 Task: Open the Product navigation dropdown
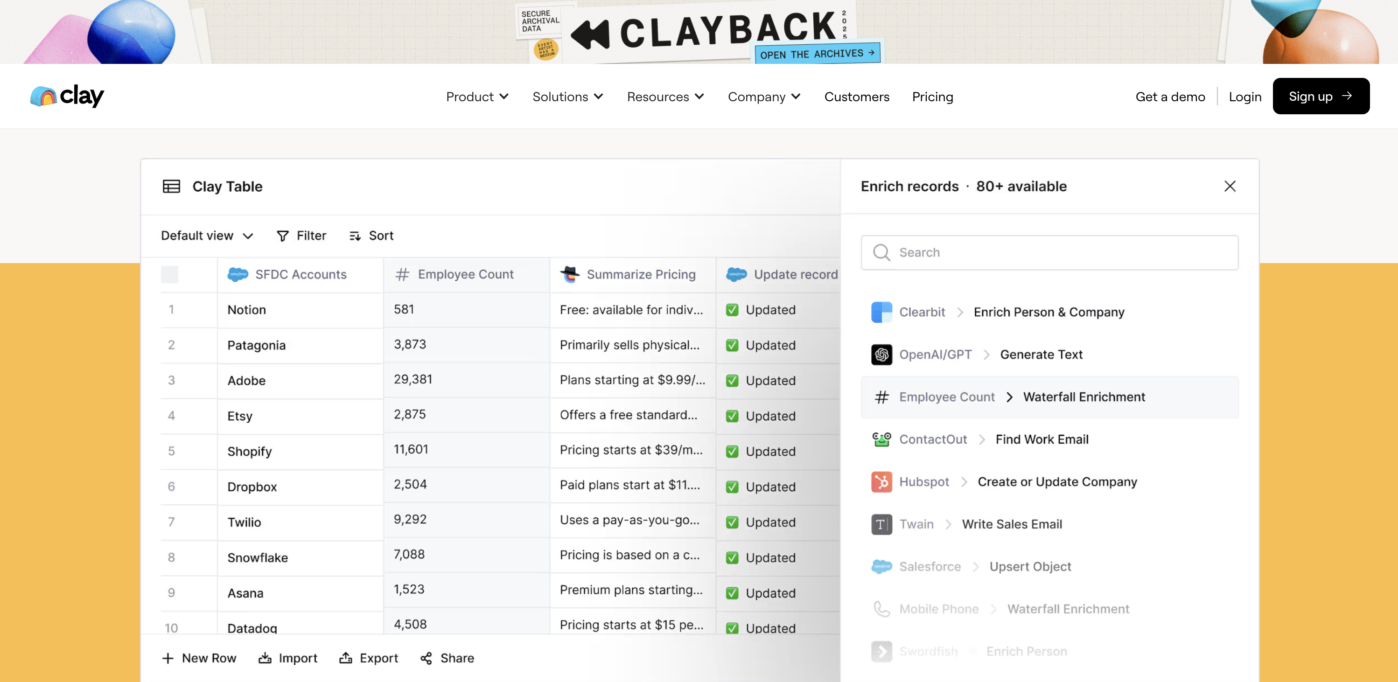click(x=477, y=97)
